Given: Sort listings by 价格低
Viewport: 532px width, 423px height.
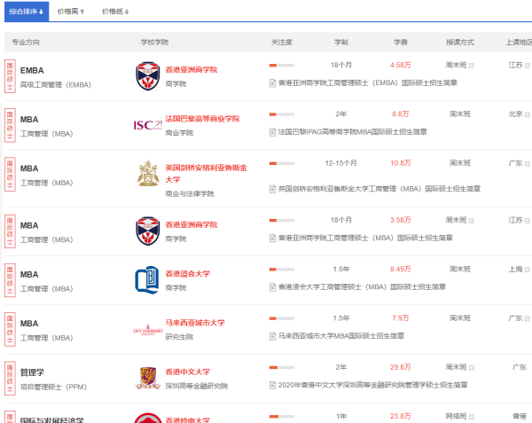Looking at the screenshot, I should [115, 12].
